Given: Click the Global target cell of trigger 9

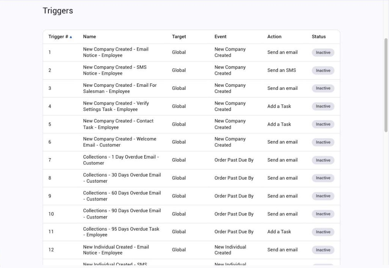Looking at the screenshot, I should coord(179,196).
